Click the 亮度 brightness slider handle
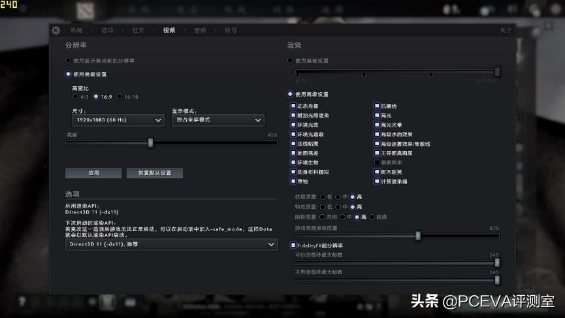Screen dimensions: 565x318 point(151,143)
